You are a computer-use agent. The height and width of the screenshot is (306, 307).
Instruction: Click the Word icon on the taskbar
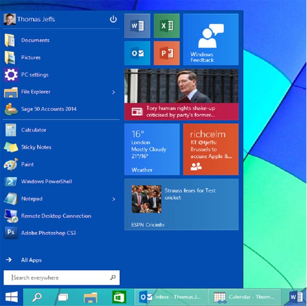pyautogui.click(x=296, y=297)
